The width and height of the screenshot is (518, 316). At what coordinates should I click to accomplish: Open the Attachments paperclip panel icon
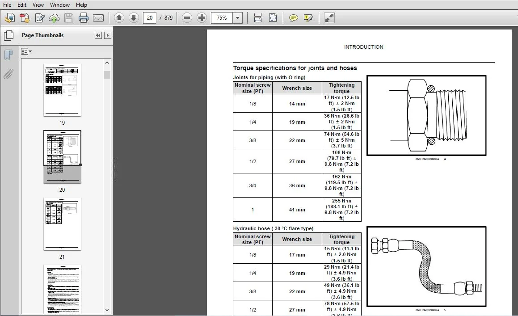(8, 74)
